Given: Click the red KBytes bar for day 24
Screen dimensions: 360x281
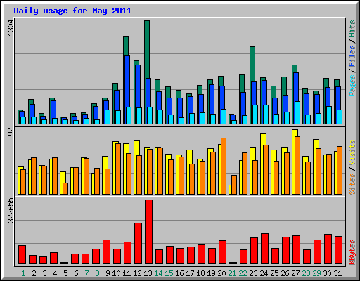Looking at the screenshot, I should tap(264, 249).
